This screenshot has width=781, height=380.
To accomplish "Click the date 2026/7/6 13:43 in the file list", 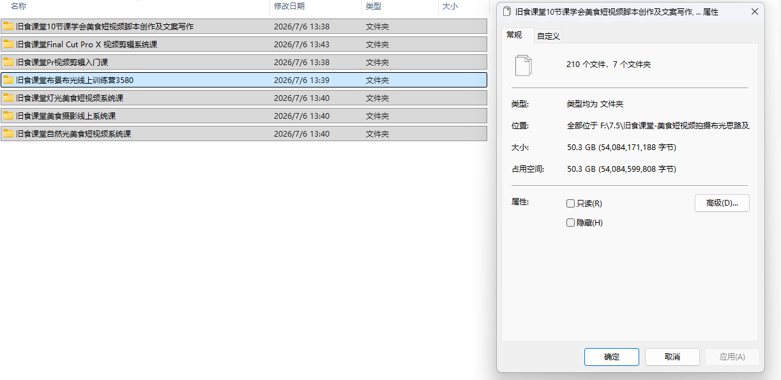I will 301,45.
